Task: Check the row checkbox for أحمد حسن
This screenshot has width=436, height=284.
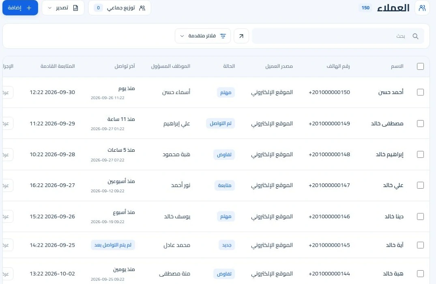Action: pos(420,93)
